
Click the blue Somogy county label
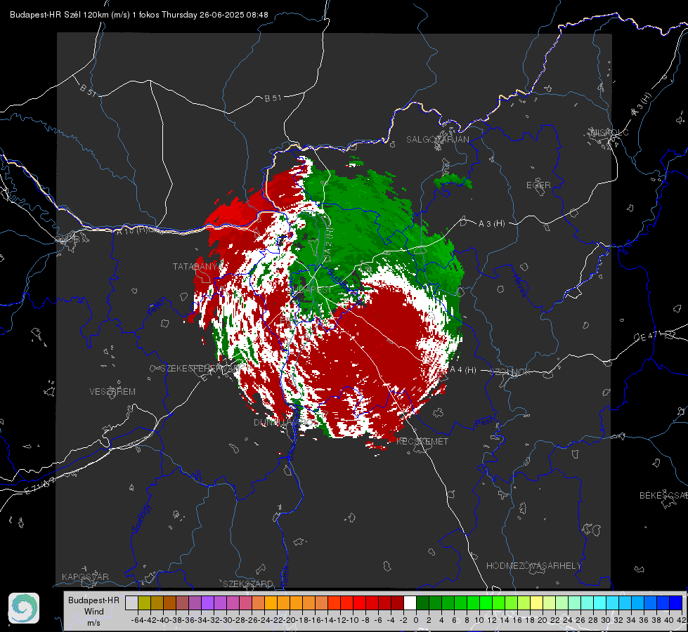coord(141,519)
